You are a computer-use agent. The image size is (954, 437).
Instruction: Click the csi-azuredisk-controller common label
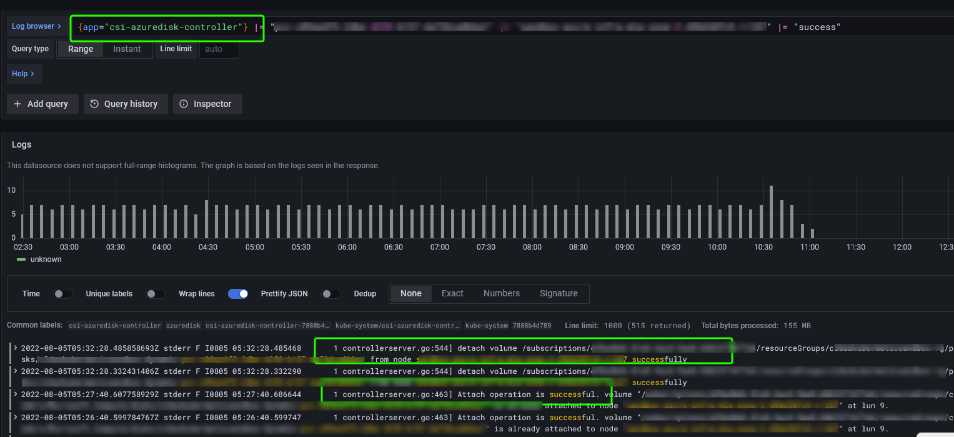coord(115,326)
